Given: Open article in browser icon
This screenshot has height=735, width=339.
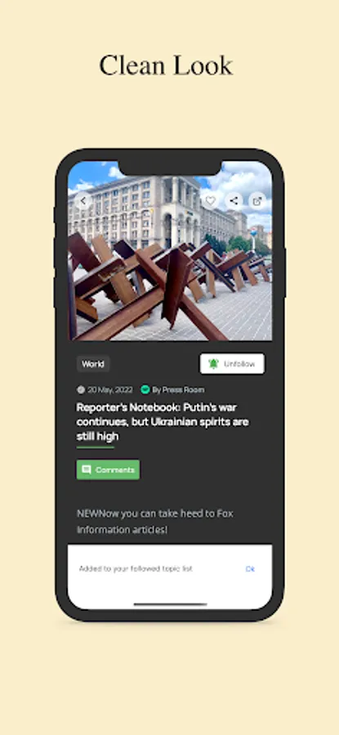Looking at the screenshot, I should [x=257, y=201].
